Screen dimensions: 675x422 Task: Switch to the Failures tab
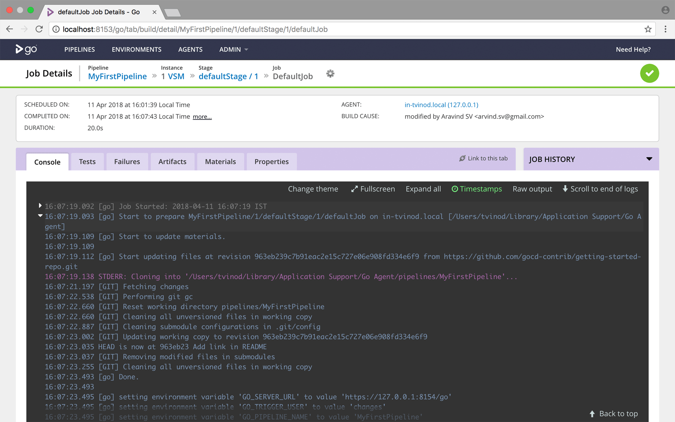(x=127, y=162)
